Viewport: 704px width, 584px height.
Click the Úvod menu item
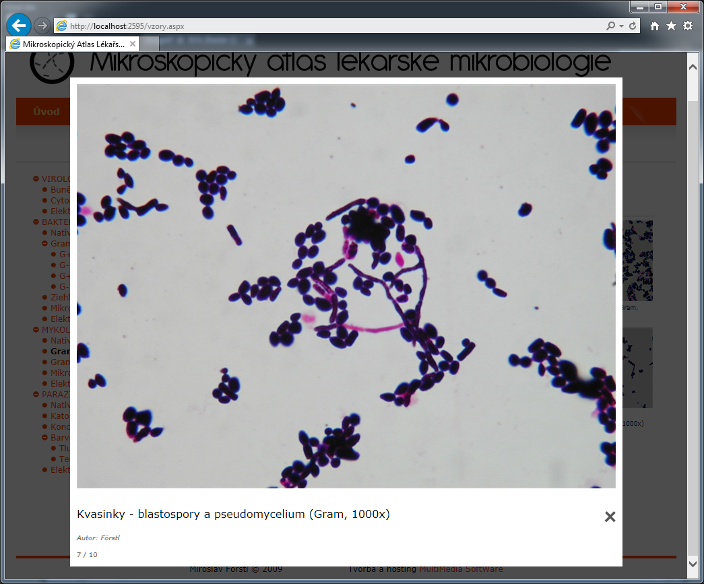(46, 111)
